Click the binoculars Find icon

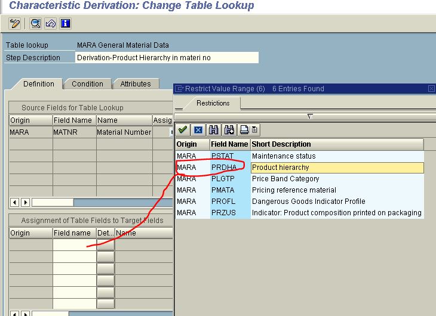(214, 129)
